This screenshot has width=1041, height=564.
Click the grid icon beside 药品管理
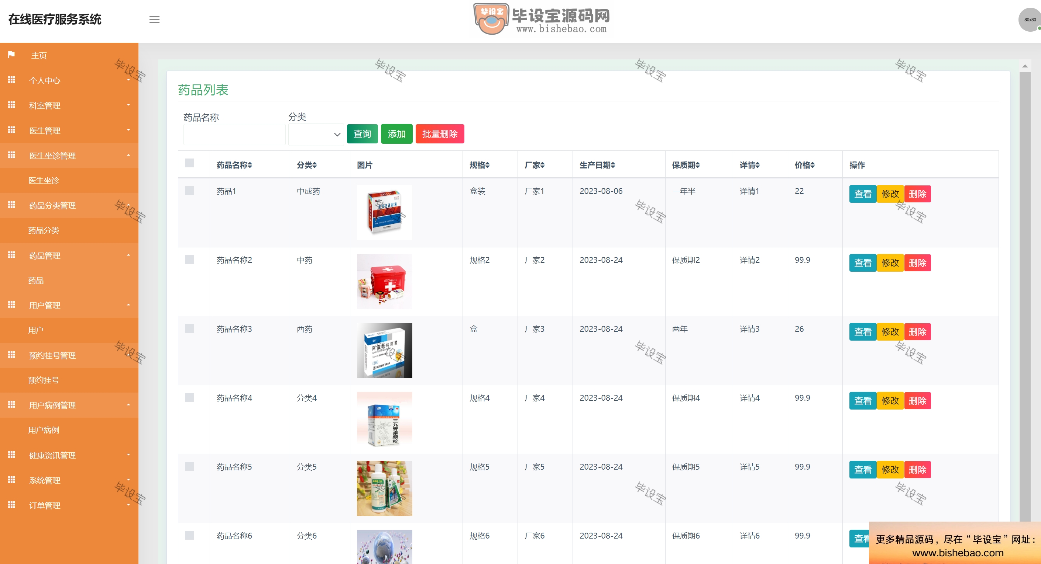tap(11, 255)
